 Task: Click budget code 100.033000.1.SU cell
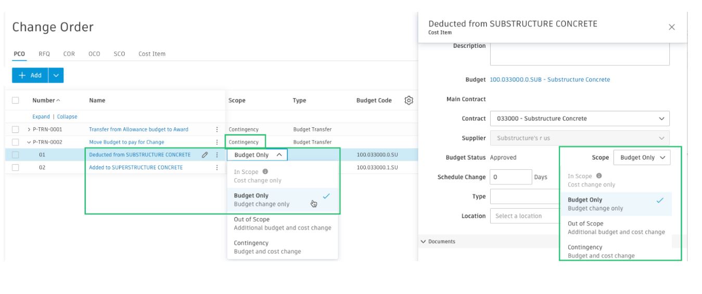(x=377, y=167)
